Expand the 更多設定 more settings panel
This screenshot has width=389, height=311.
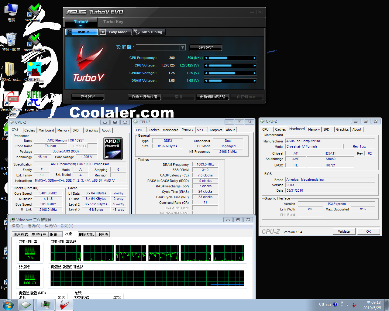[x=88, y=97]
